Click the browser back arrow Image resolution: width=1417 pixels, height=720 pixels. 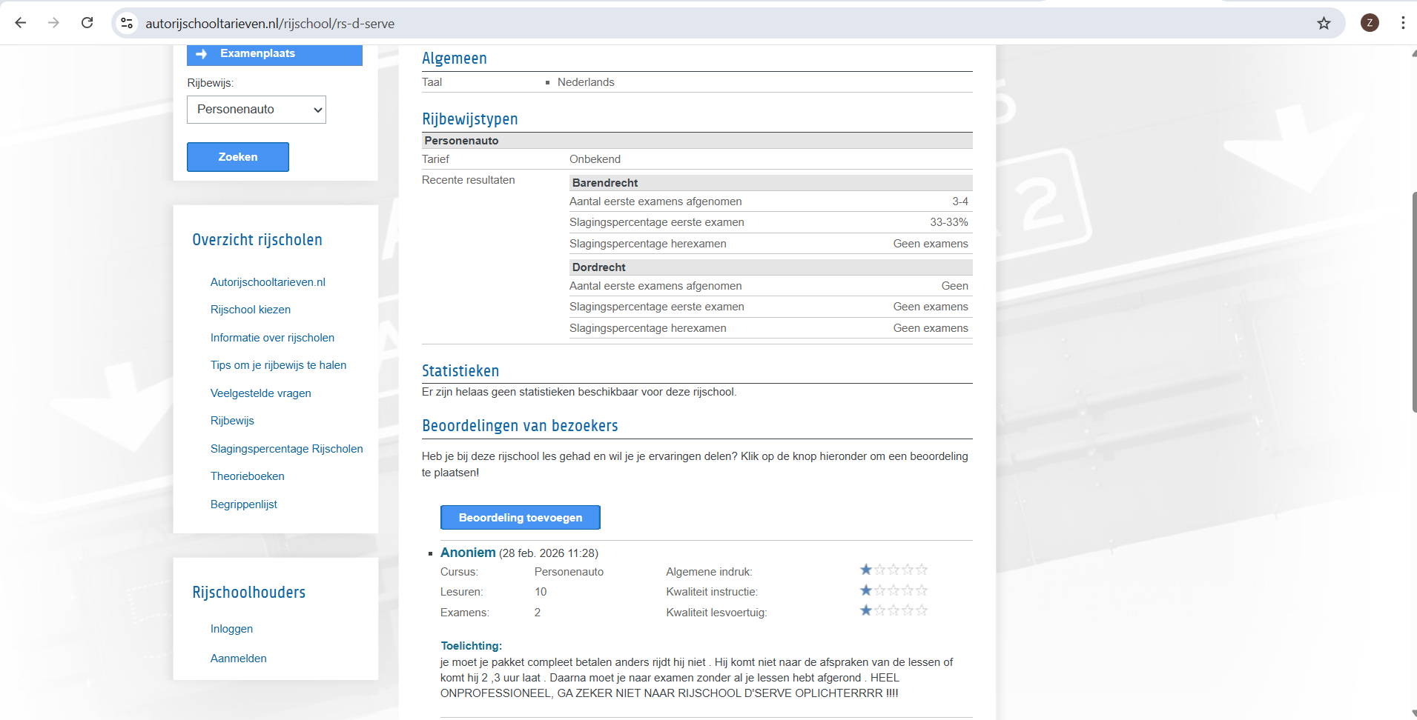(x=21, y=23)
